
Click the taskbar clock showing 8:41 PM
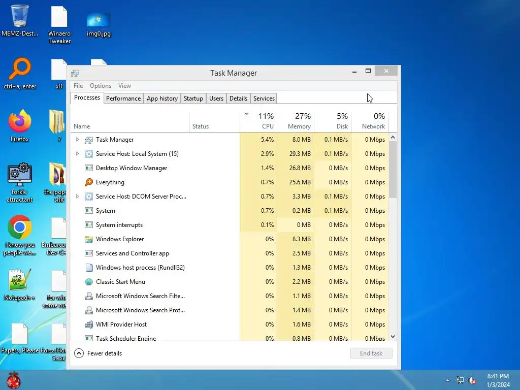tap(498, 380)
